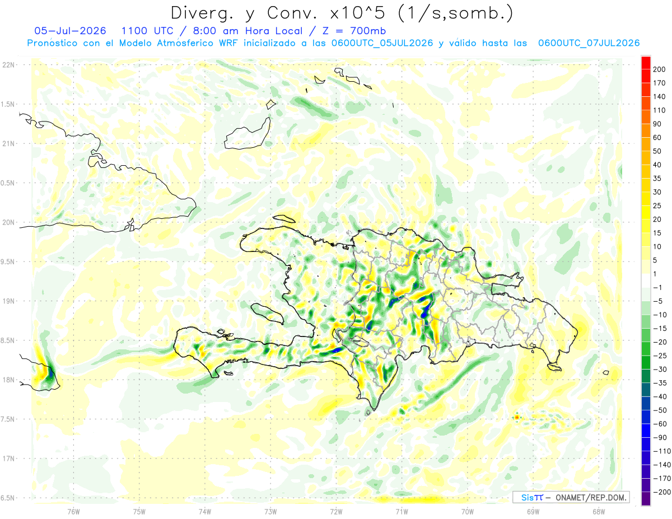Click the blue swatch between -60 and -90
Viewport: 672px width, 519px height.
(x=646, y=431)
